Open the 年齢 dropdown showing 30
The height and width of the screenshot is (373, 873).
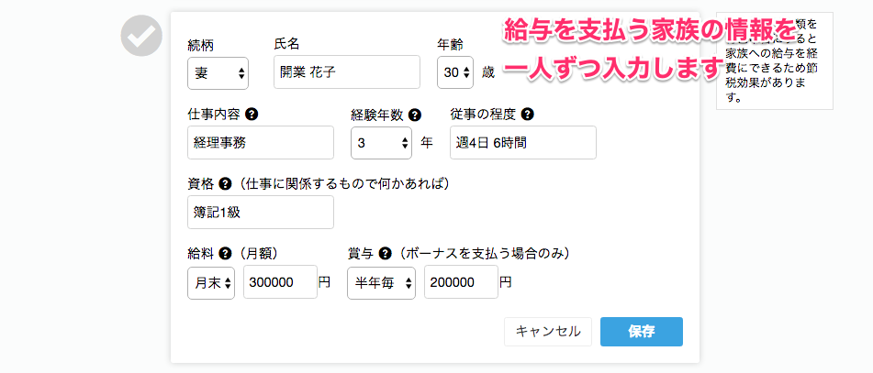click(455, 72)
